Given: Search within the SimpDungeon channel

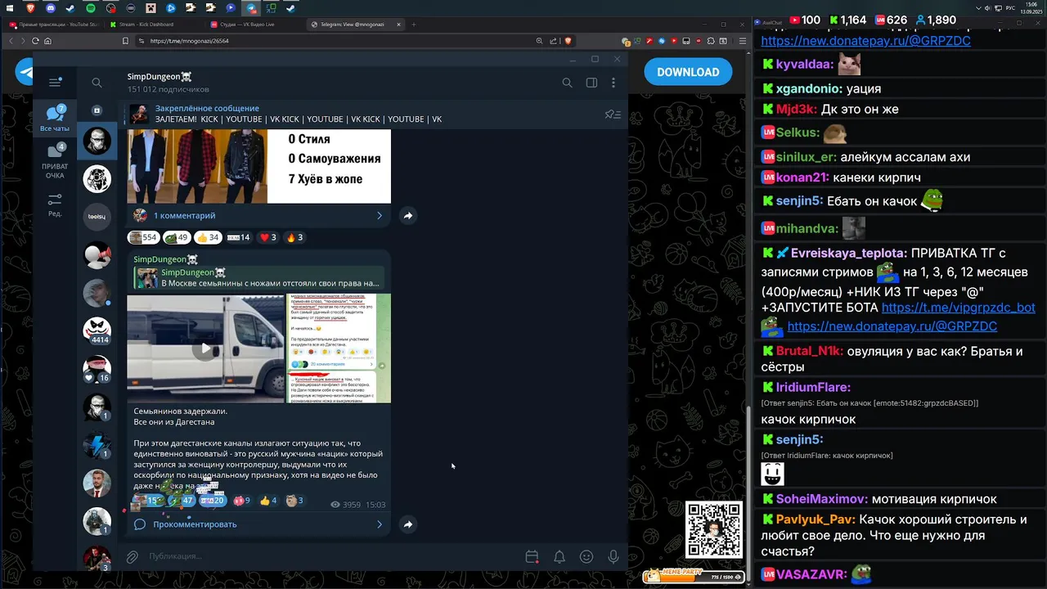Looking at the screenshot, I should pyautogui.click(x=567, y=83).
